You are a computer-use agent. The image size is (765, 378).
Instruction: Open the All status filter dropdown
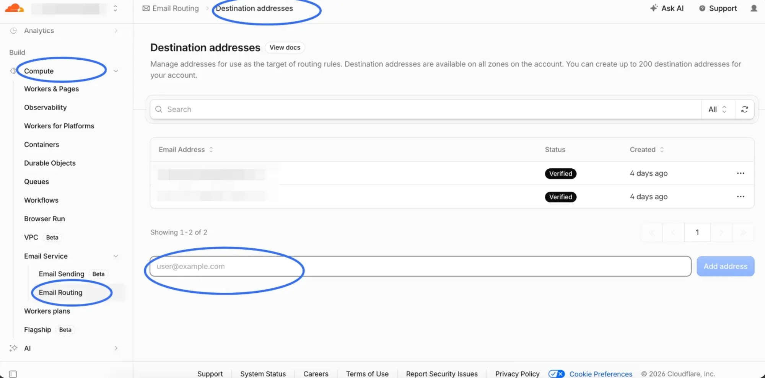pyautogui.click(x=718, y=109)
